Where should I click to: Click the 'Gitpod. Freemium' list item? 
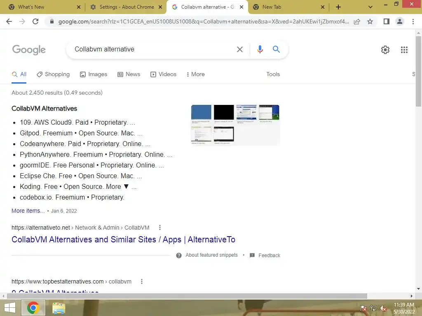(x=81, y=133)
